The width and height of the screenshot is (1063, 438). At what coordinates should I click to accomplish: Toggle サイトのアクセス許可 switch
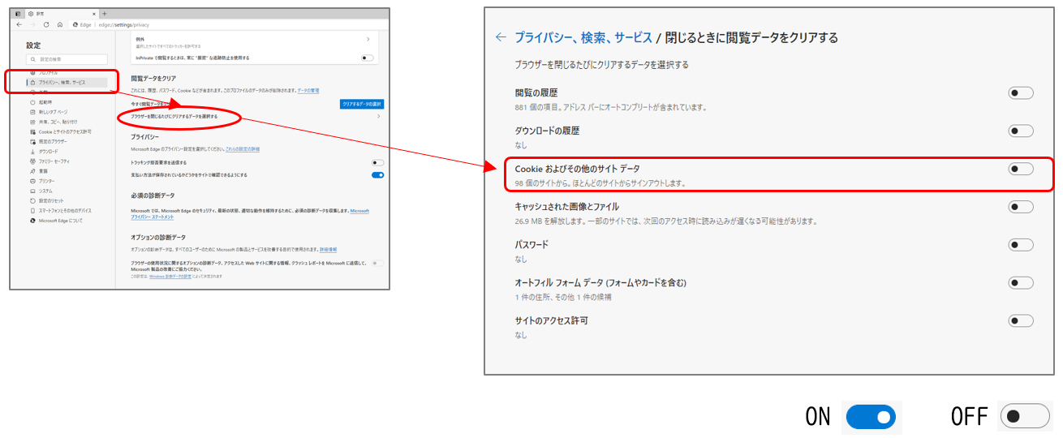pos(1021,320)
